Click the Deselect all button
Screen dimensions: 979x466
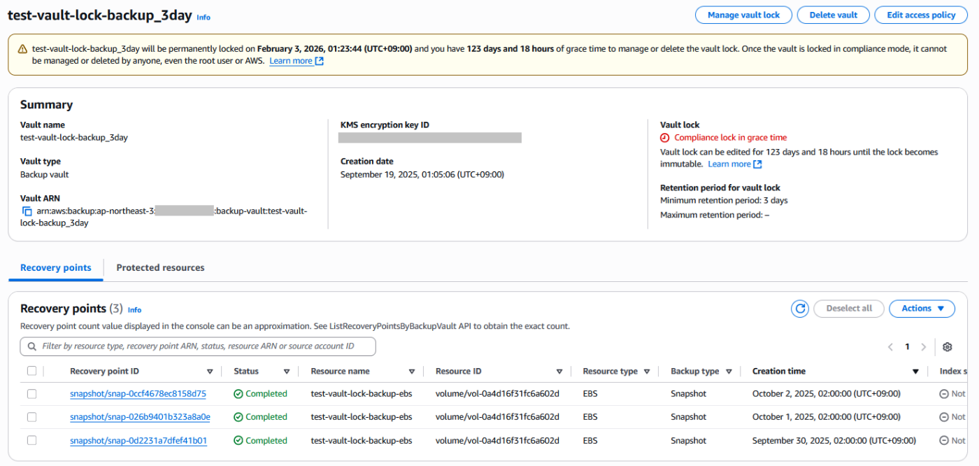pos(849,309)
